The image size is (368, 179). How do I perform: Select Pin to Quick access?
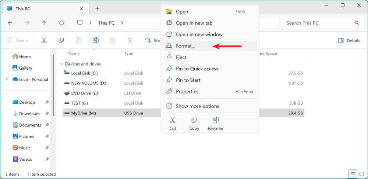click(x=210, y=69)
